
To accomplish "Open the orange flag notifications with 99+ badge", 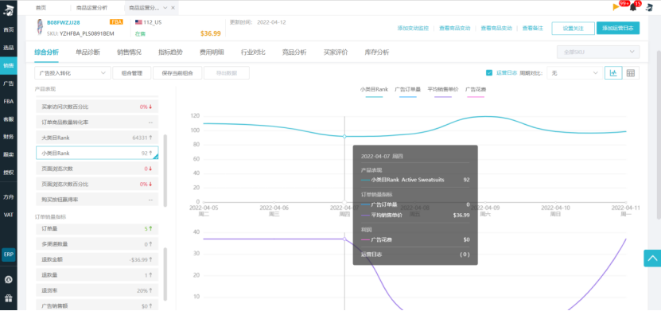I will coord(616,6).
